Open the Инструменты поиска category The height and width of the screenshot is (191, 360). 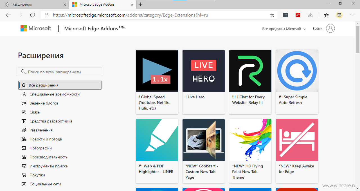[x=49, y=166]
